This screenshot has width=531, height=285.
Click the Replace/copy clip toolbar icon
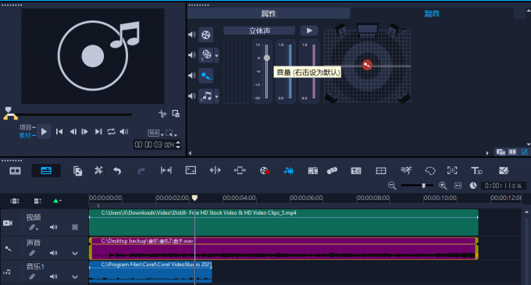point(77,171)
